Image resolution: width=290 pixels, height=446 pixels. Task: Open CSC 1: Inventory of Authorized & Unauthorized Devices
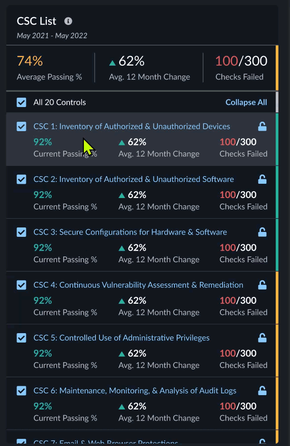tap(132, 127)
